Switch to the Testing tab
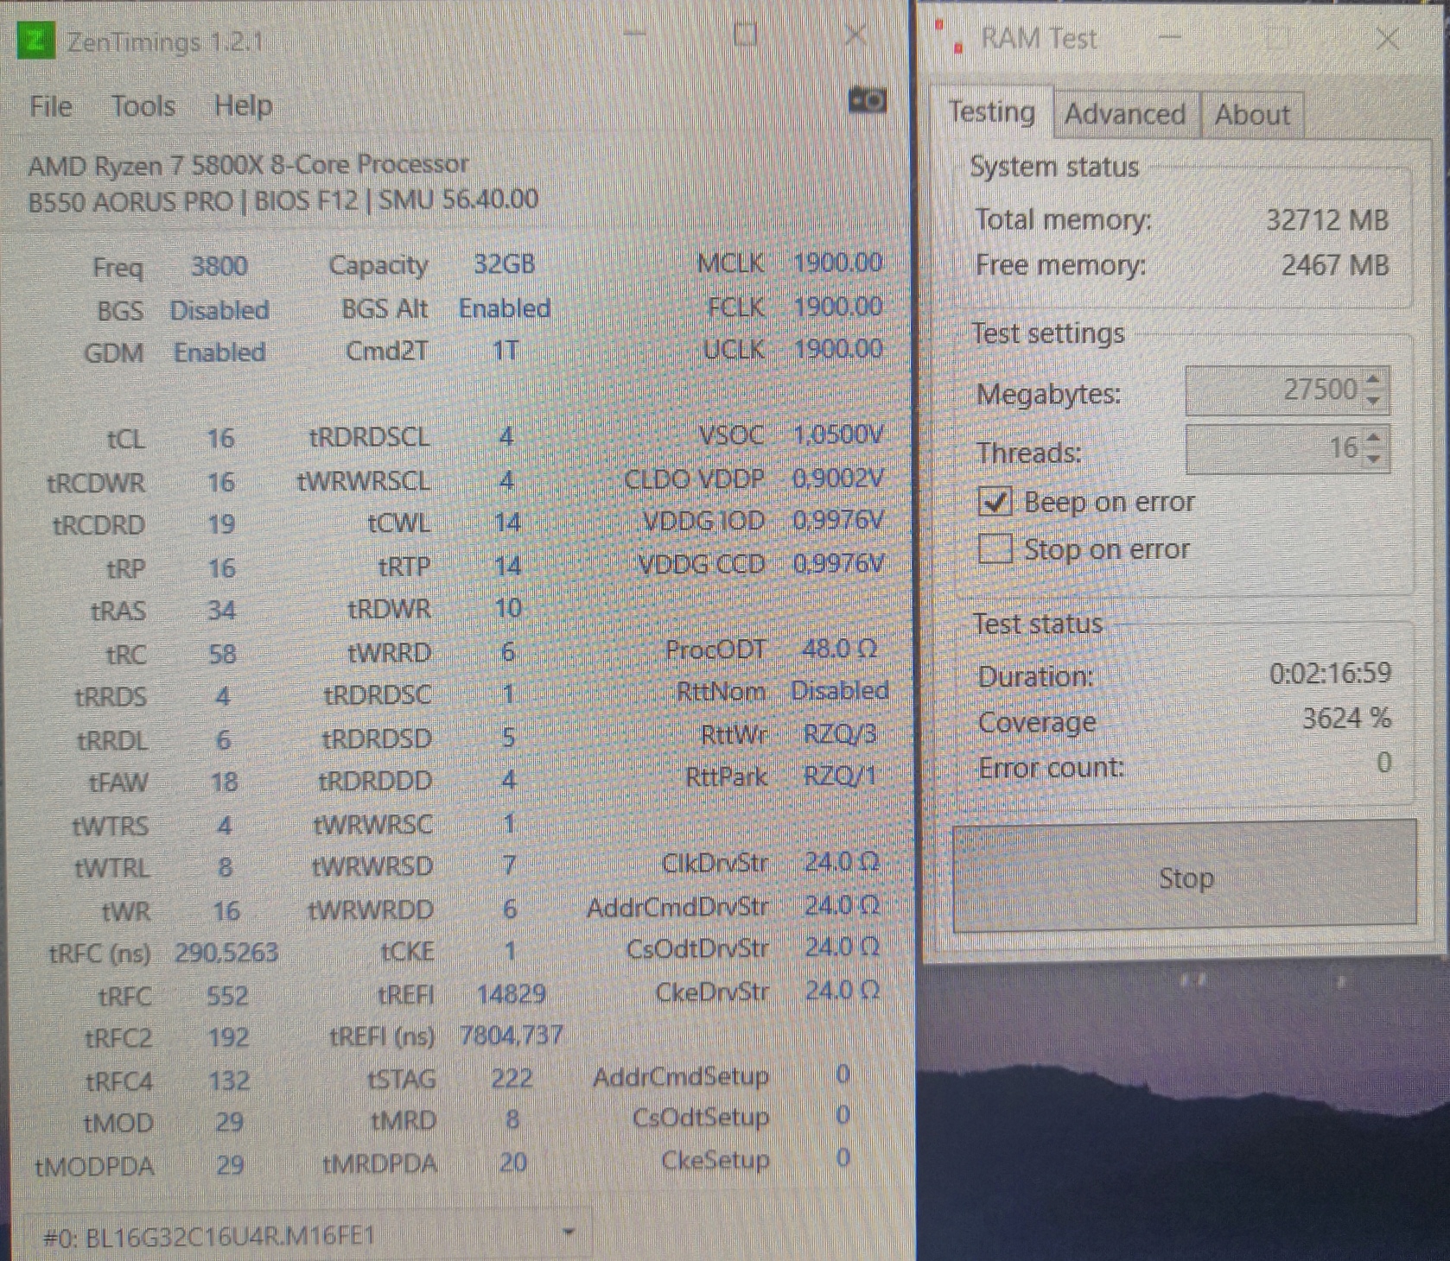Image resolution: width=1450 pixels, height=1261 pixels. [991, 112]
